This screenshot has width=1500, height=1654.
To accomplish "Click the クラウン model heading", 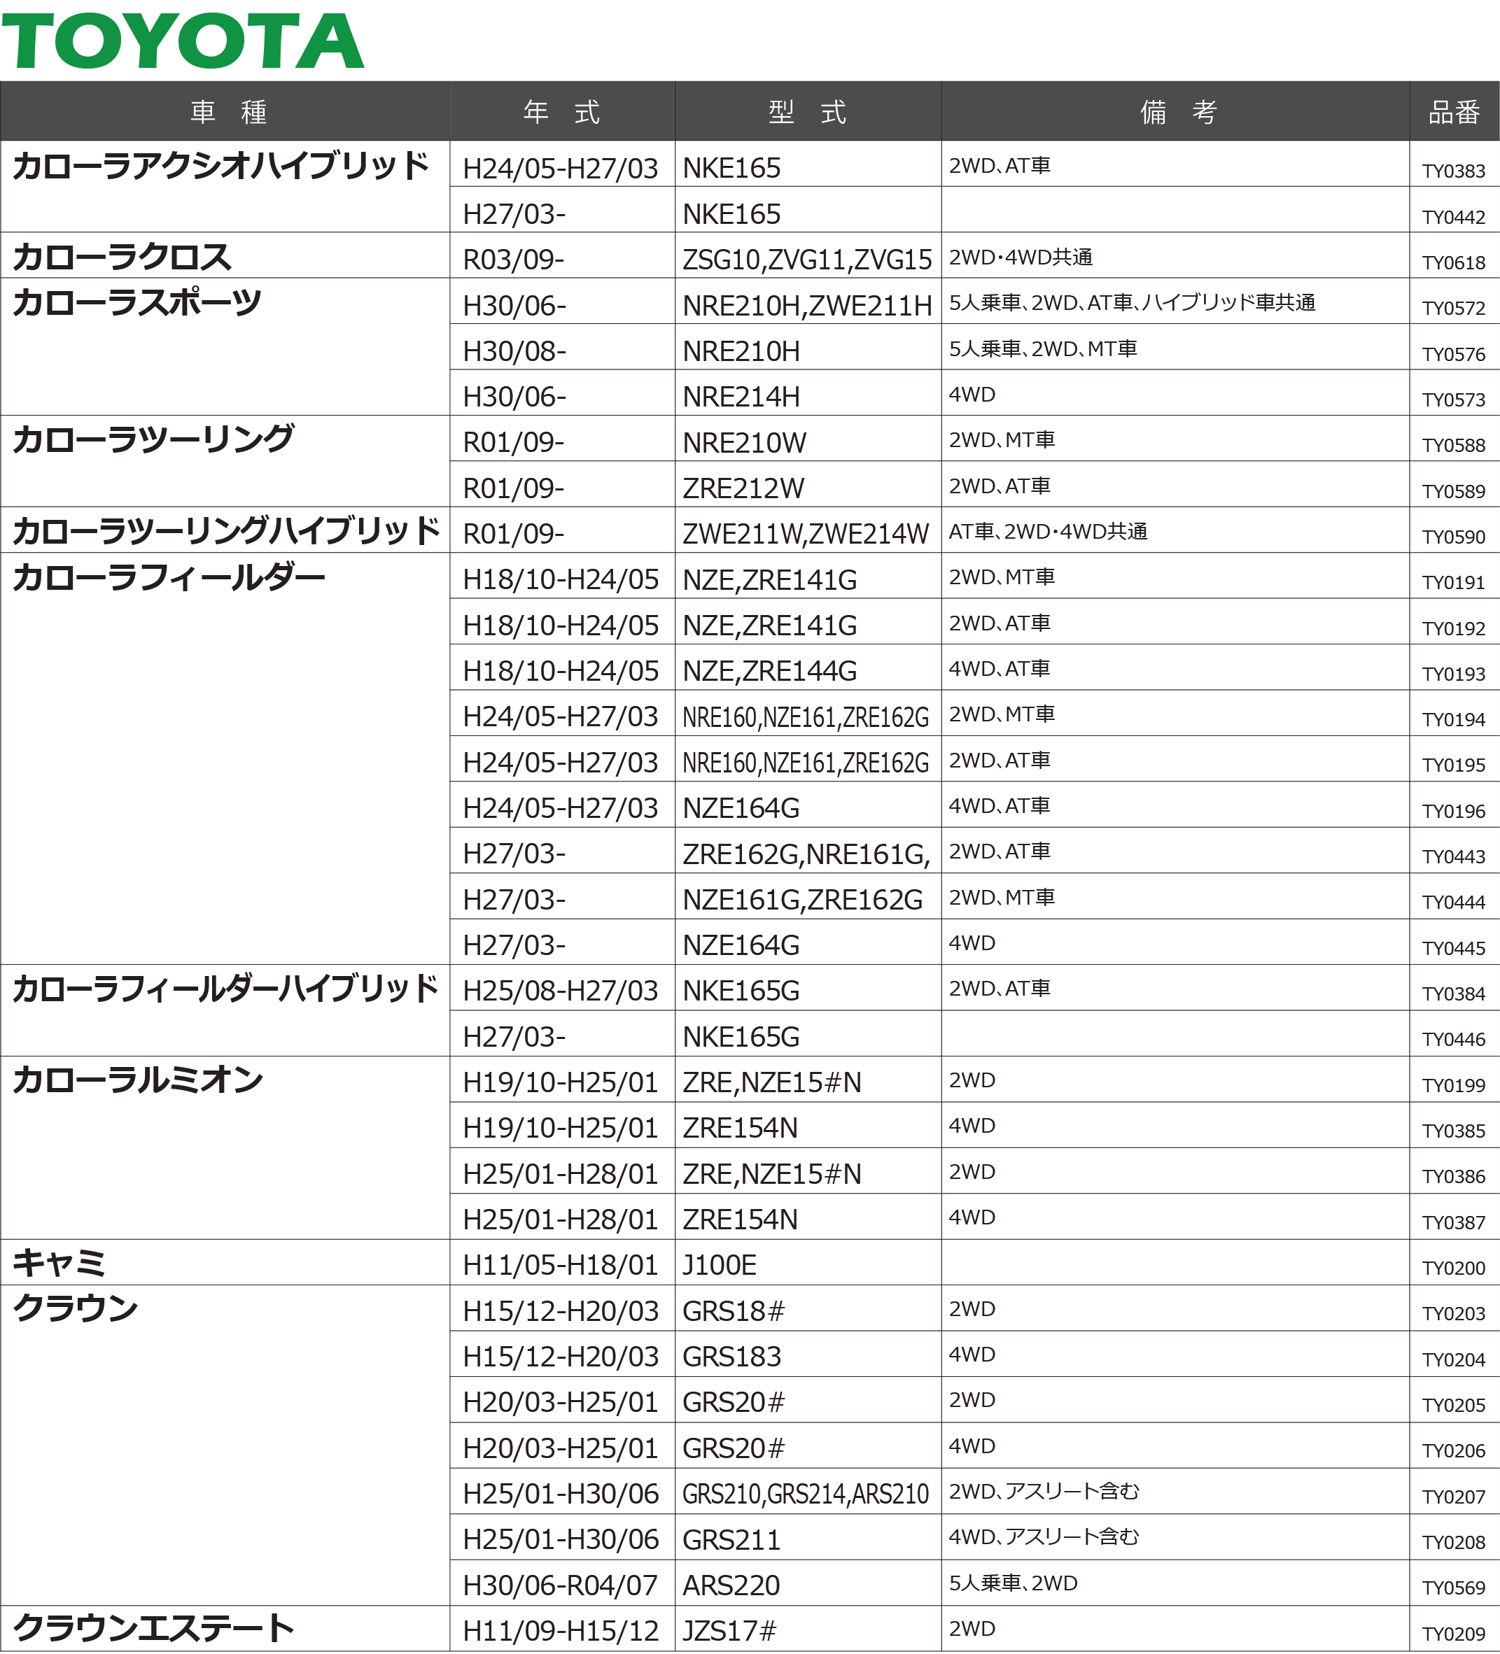I will click(x=76, y=1308).
